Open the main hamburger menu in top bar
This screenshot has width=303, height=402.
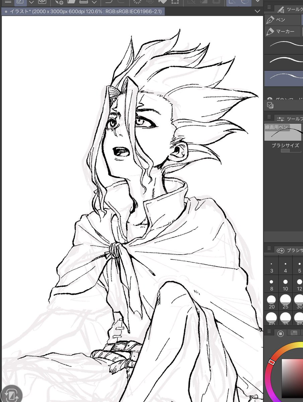8,1
